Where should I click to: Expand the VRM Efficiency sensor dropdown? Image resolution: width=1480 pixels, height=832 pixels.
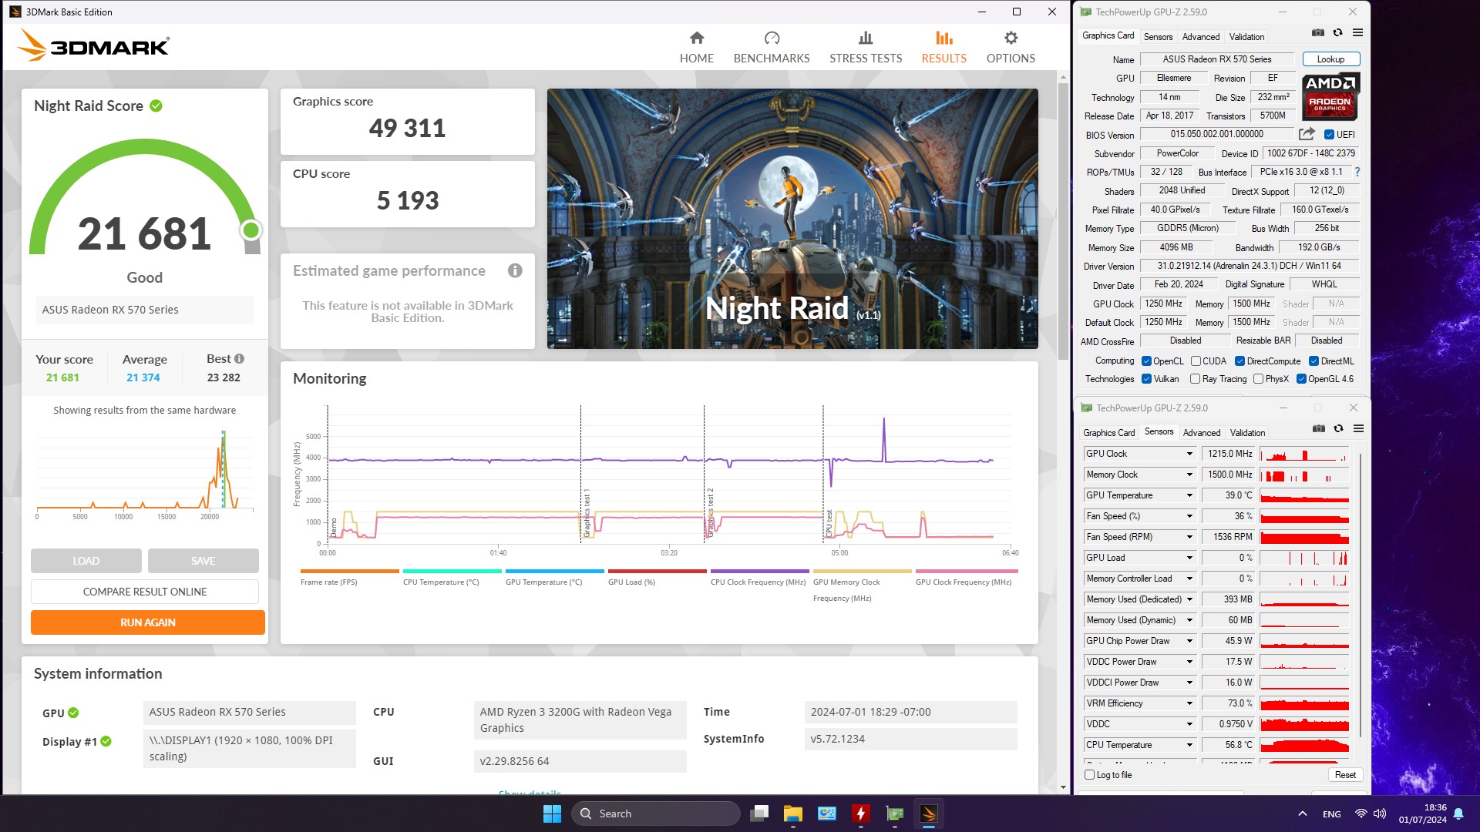click(1189, 703)
